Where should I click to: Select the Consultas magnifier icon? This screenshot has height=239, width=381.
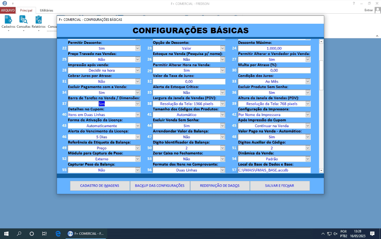tap(23, 22)
